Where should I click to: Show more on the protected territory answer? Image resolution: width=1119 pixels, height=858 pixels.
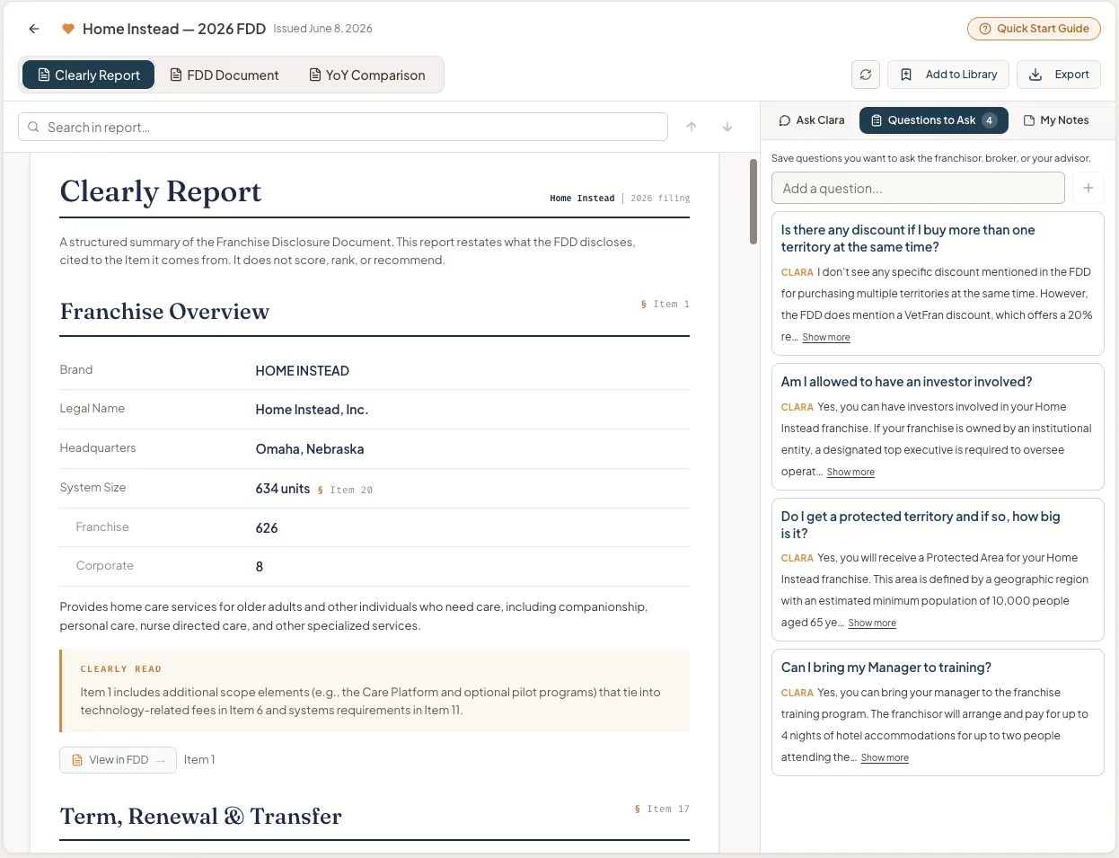click(872, 624)
